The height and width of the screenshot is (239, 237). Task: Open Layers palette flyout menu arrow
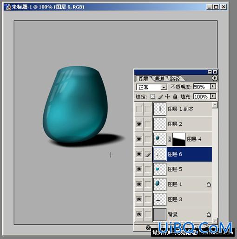[x=215, y=78]
